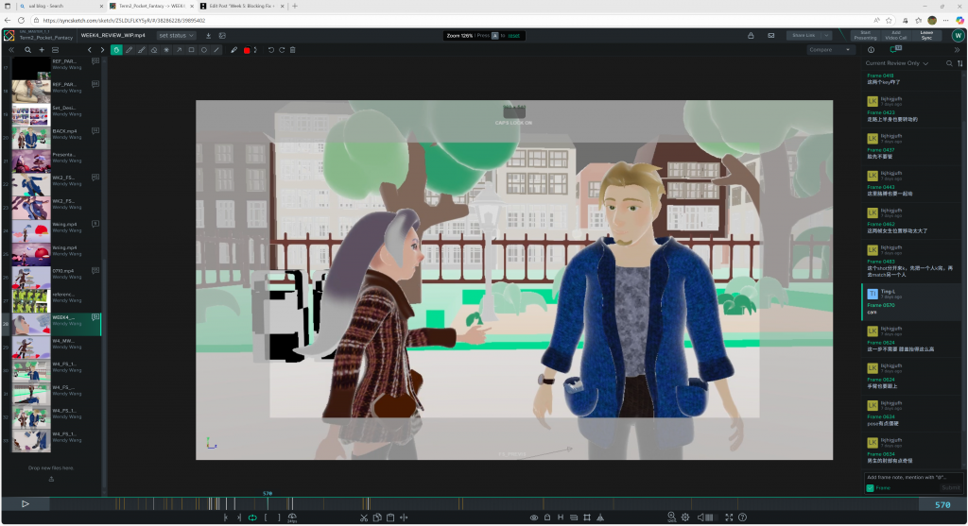
Task: Toggle loop playback below the timeline
Action: [252, 518]
